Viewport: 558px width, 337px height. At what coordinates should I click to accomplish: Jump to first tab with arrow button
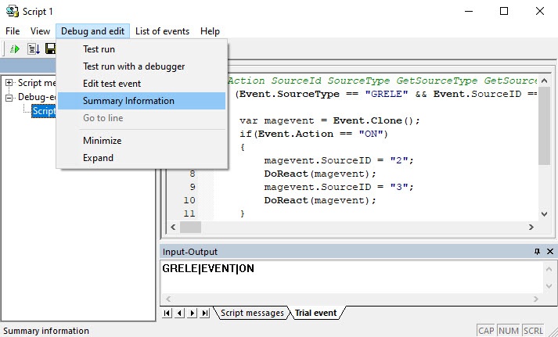pos(167,313)
